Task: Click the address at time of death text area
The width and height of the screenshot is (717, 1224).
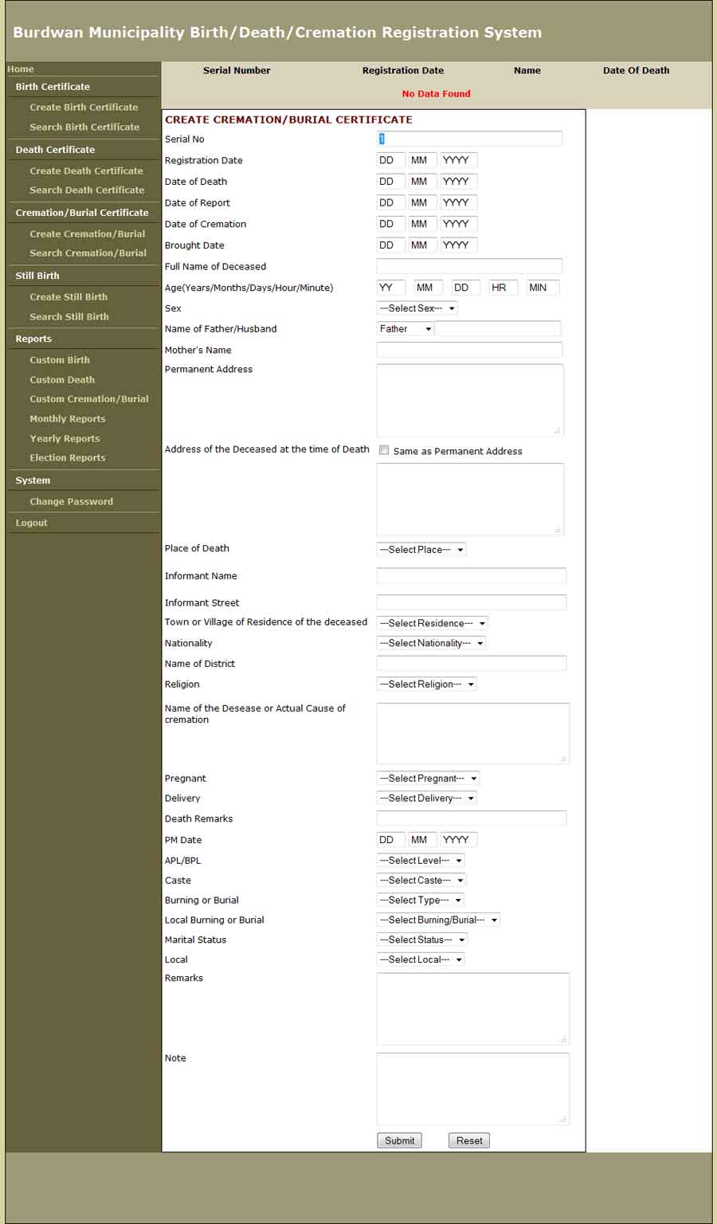Action: [x=470, y=499]
